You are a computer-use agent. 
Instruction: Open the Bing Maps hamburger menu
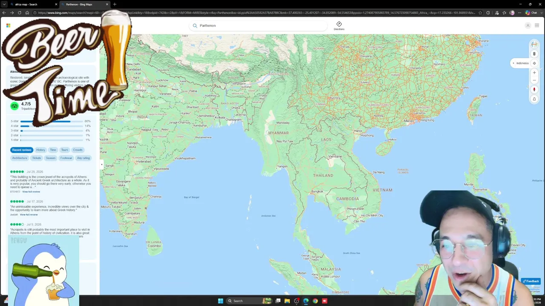tap(537, 25)
